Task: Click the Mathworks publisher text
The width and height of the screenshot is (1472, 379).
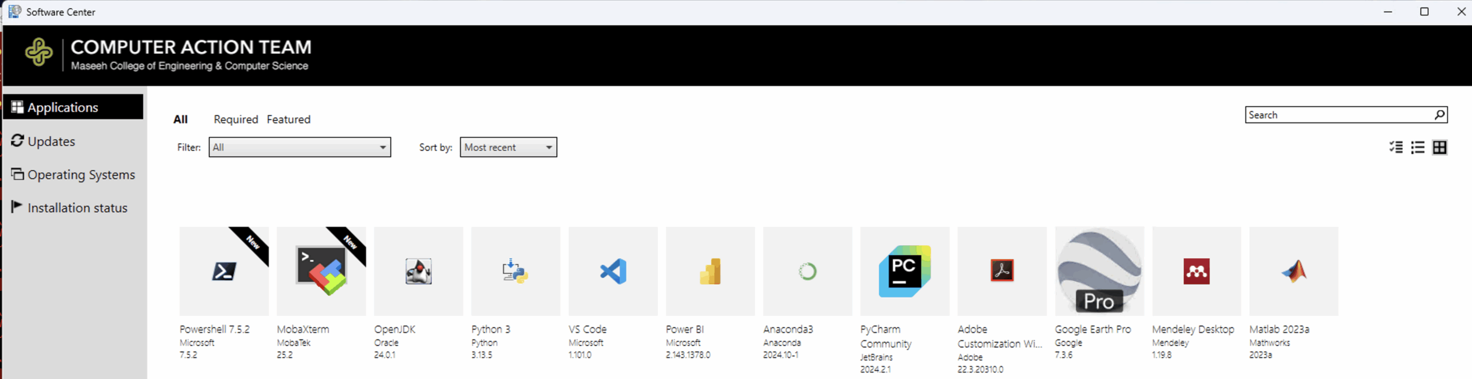Action: pos(1270,343)
